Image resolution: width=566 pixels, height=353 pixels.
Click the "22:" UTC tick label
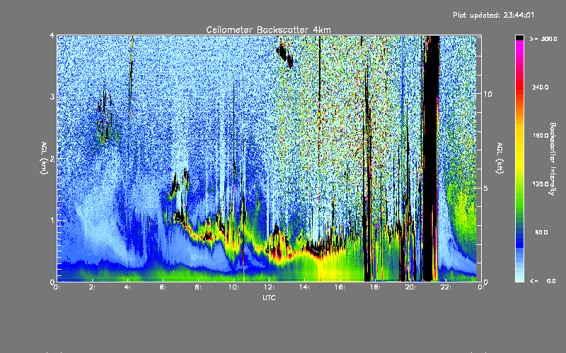pyautogui.click(x=446, y=287)
